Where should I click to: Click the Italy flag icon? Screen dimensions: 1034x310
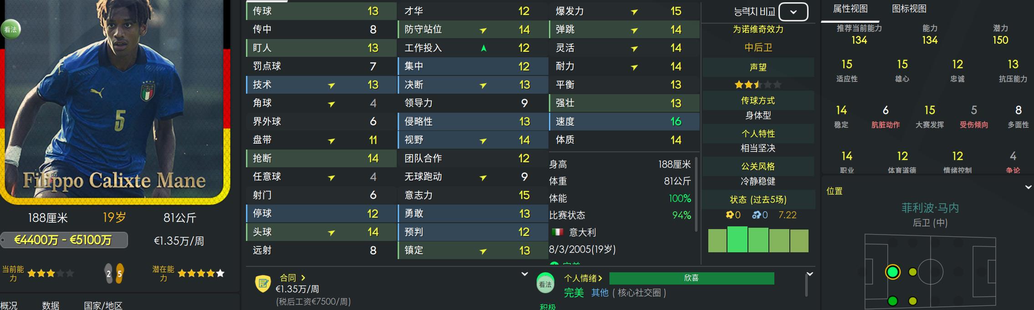point(557,232)
